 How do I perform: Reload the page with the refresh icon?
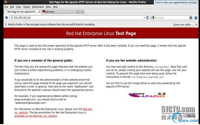(x=147, y=18)
